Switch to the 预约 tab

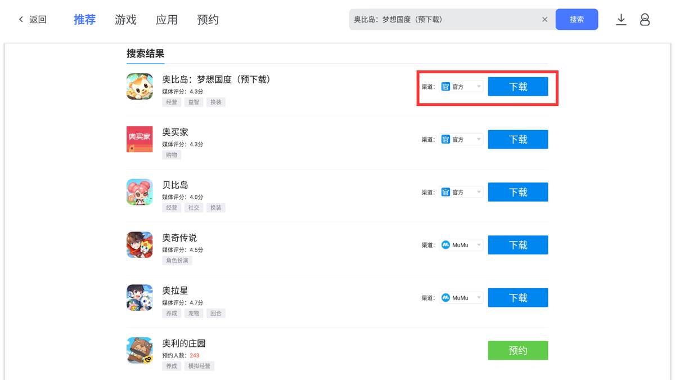pyautogui.click(x=208, y=20)
